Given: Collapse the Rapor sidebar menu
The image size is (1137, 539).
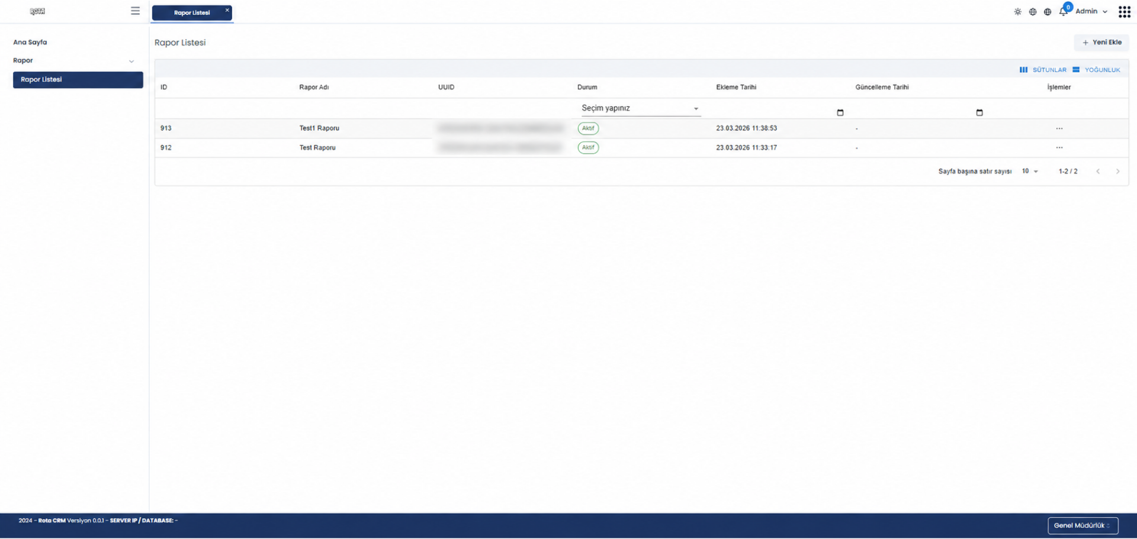Looking at the screenshot, I should pyautogui.click(x=75, y=60).
